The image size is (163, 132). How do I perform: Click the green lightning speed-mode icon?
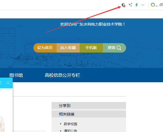click(137, 5)
